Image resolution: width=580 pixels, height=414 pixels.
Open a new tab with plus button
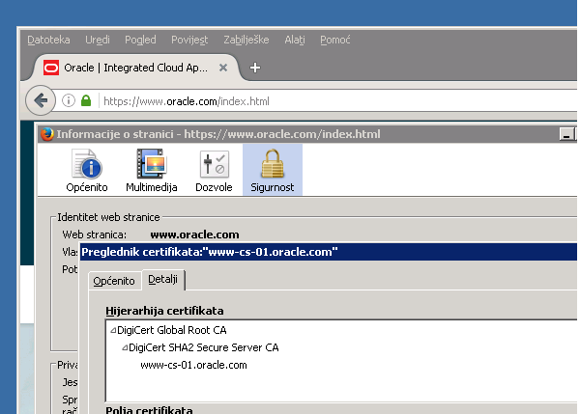tap(255, 68)
